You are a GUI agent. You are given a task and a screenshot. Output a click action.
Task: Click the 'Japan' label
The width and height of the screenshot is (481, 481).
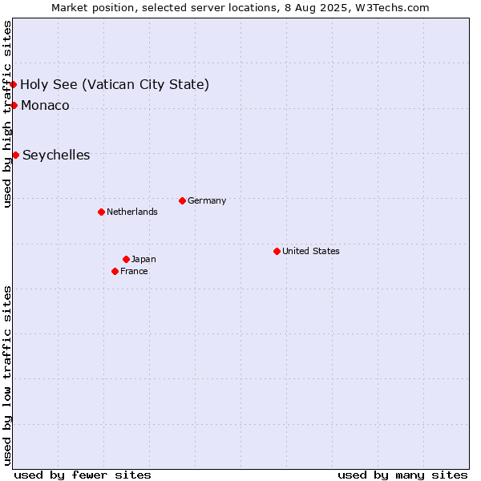(143, 260)
